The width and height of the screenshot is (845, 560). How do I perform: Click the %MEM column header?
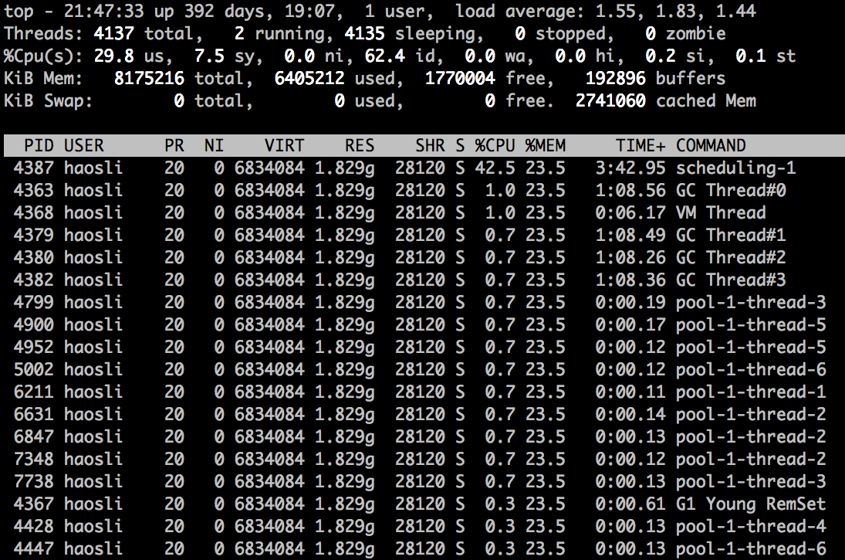545,145
